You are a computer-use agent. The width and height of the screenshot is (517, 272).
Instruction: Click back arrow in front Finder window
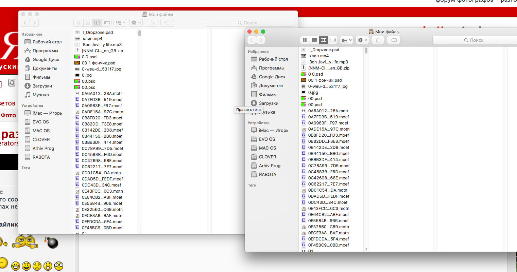tap(252, 40)
